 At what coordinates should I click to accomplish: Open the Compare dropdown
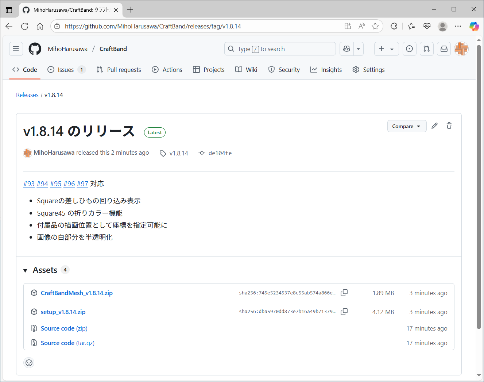pos(407,126)
